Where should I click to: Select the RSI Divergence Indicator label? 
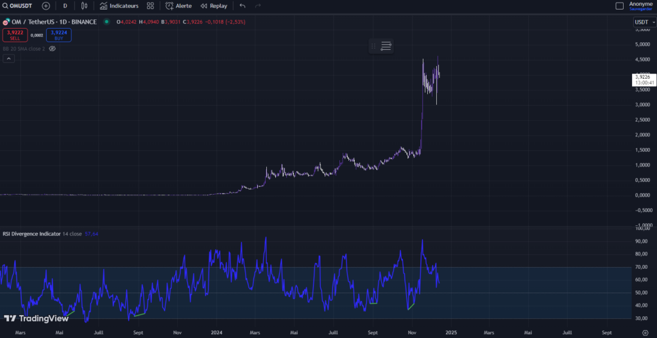pos(30,234)
